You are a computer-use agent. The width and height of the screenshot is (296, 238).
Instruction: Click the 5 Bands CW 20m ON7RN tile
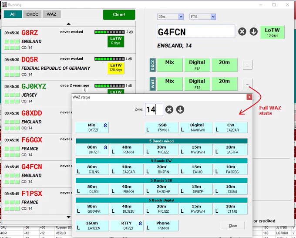tap(161, 169)
